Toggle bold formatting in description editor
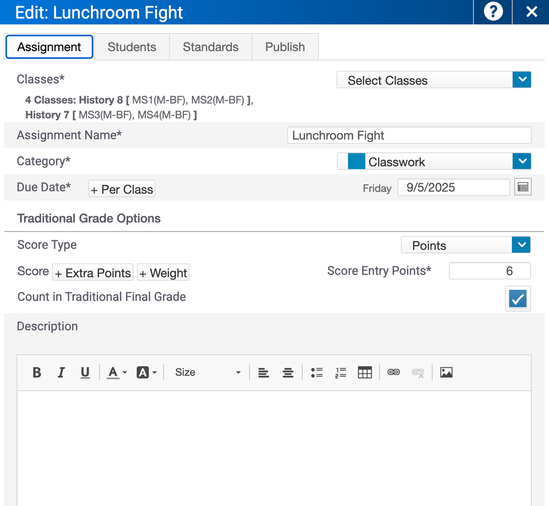The width and height of the screenshot is (549, 506). coord(37,373)
